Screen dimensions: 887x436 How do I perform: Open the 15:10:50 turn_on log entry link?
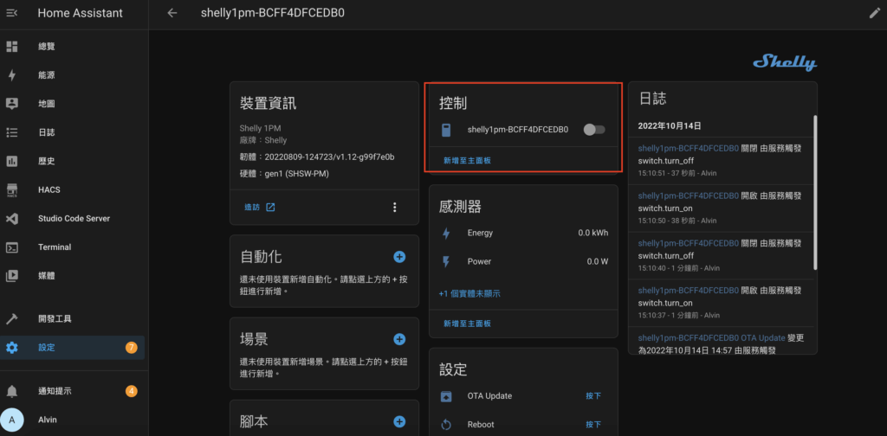click(688, 196)
